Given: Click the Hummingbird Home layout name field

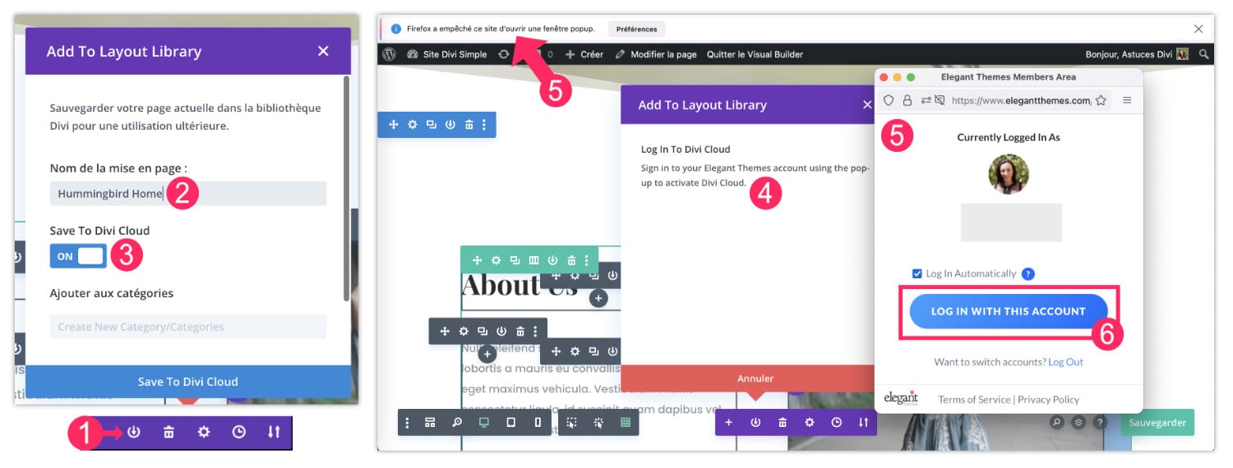Looking at the screenshot, I should click(x=188, y=194).
